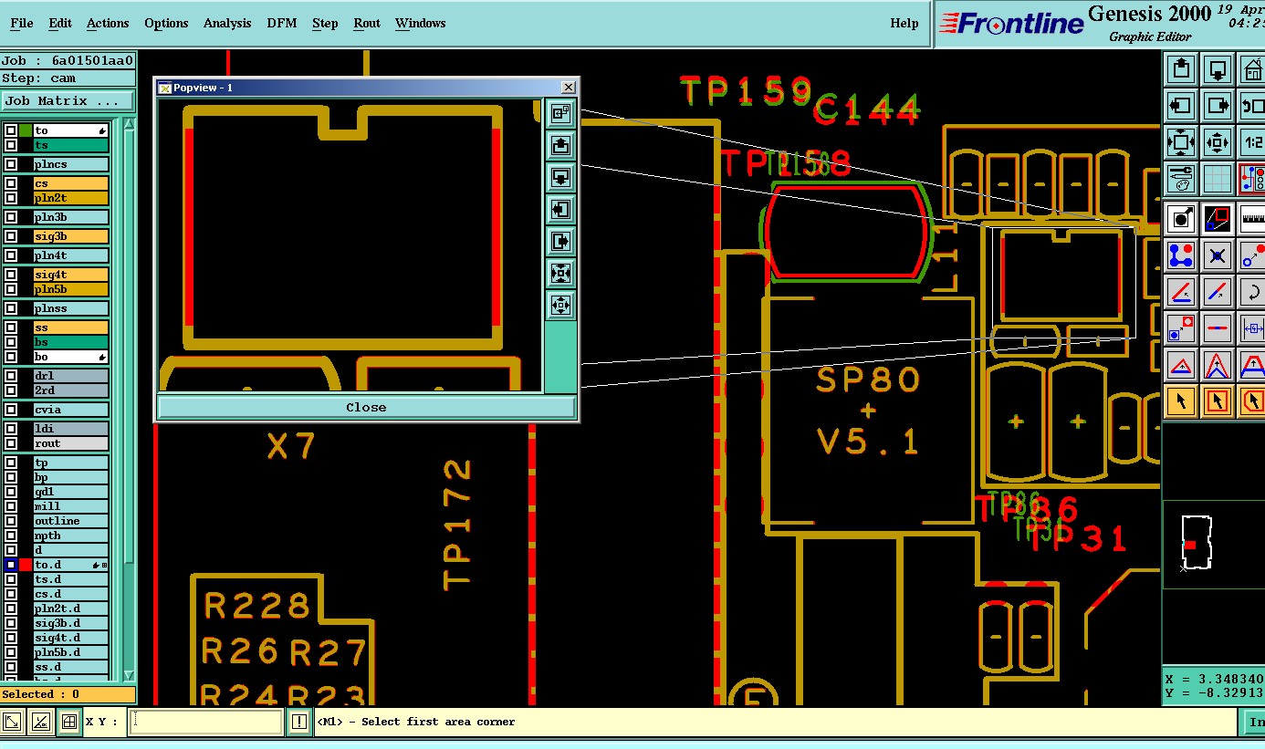Click the connected blue and red nodes icon
The width and height of the screenshot is (1265, 749).
[1182, 255]
